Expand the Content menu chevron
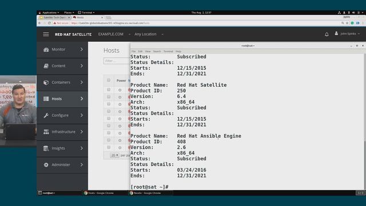Viewport: 366px width, 206px height. pyautogui.click(x=81, y=66)
